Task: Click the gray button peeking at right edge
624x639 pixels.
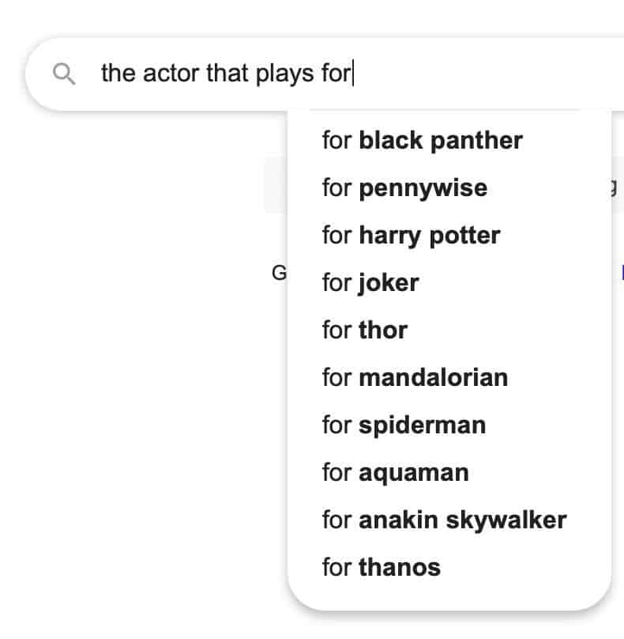Action: click(618, 184)
